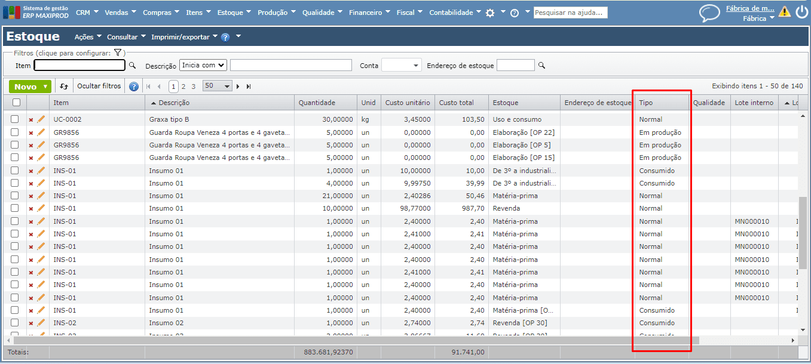This screenshot has height=364, width=811.
Task: Click the yellow warning alert icon
Action: [784, 11]
